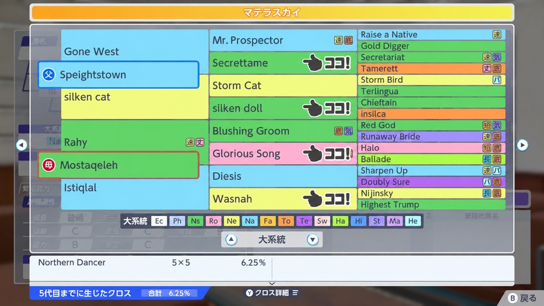Click the Highest Trump row
Viewport: 544px width, 306px height.
click(x=431, y=205)
